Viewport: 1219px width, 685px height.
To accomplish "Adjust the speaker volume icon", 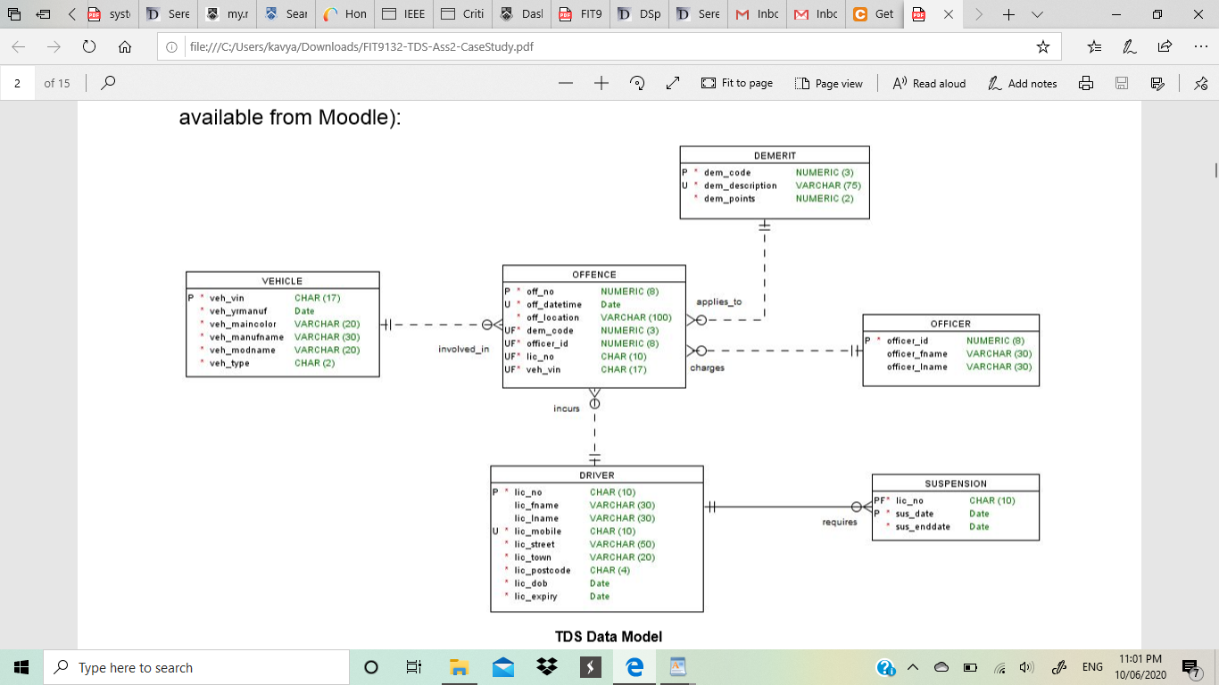I will point(1025,667).
